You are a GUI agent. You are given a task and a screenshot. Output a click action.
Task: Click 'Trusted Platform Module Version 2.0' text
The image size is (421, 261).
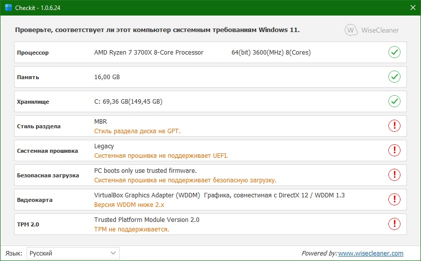click(x=146, y=220)
